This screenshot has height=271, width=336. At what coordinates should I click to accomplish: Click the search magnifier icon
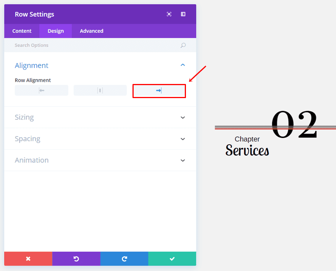(183, 45)
